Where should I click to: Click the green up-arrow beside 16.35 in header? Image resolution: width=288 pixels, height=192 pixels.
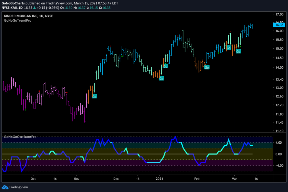(34, 8)
